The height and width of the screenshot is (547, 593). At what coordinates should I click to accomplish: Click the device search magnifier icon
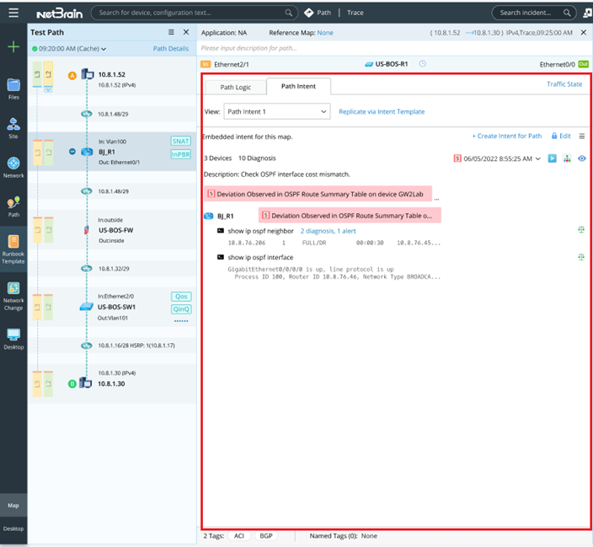[x=289, y=13]
